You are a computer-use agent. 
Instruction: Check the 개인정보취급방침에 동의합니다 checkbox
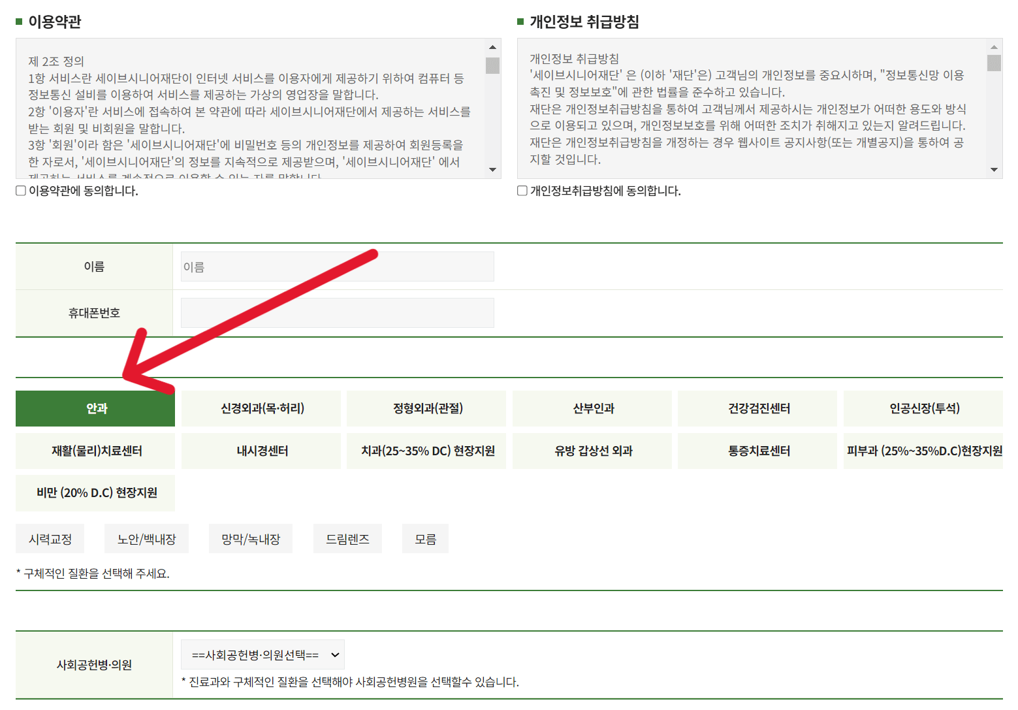[x=522, y=190]
